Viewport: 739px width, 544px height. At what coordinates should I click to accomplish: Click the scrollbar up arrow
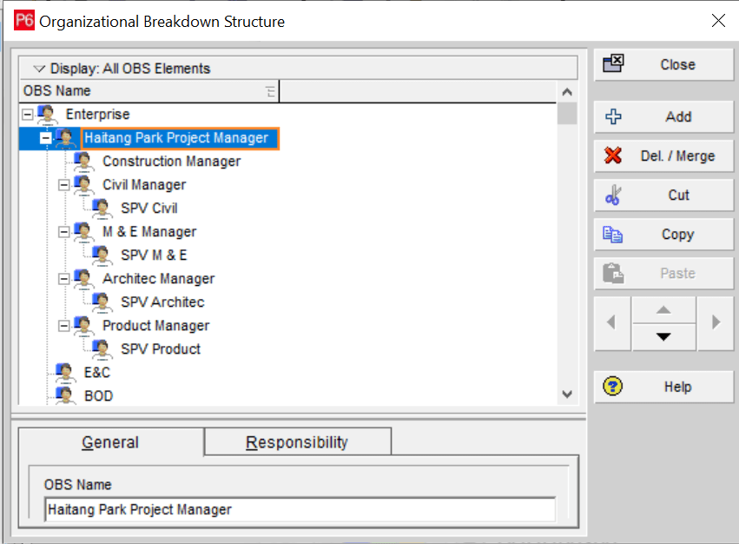click(567, 91)
